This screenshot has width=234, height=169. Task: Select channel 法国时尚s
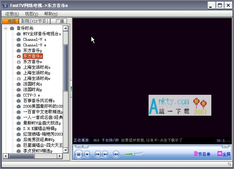32,84
